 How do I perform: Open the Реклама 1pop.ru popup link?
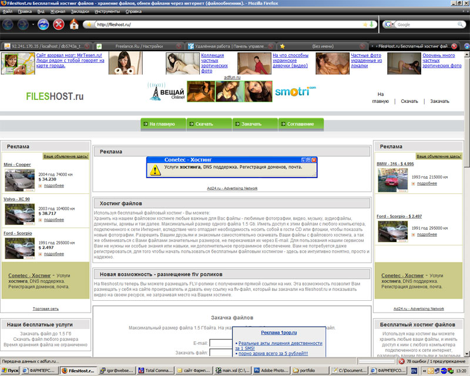pos(278,333)
